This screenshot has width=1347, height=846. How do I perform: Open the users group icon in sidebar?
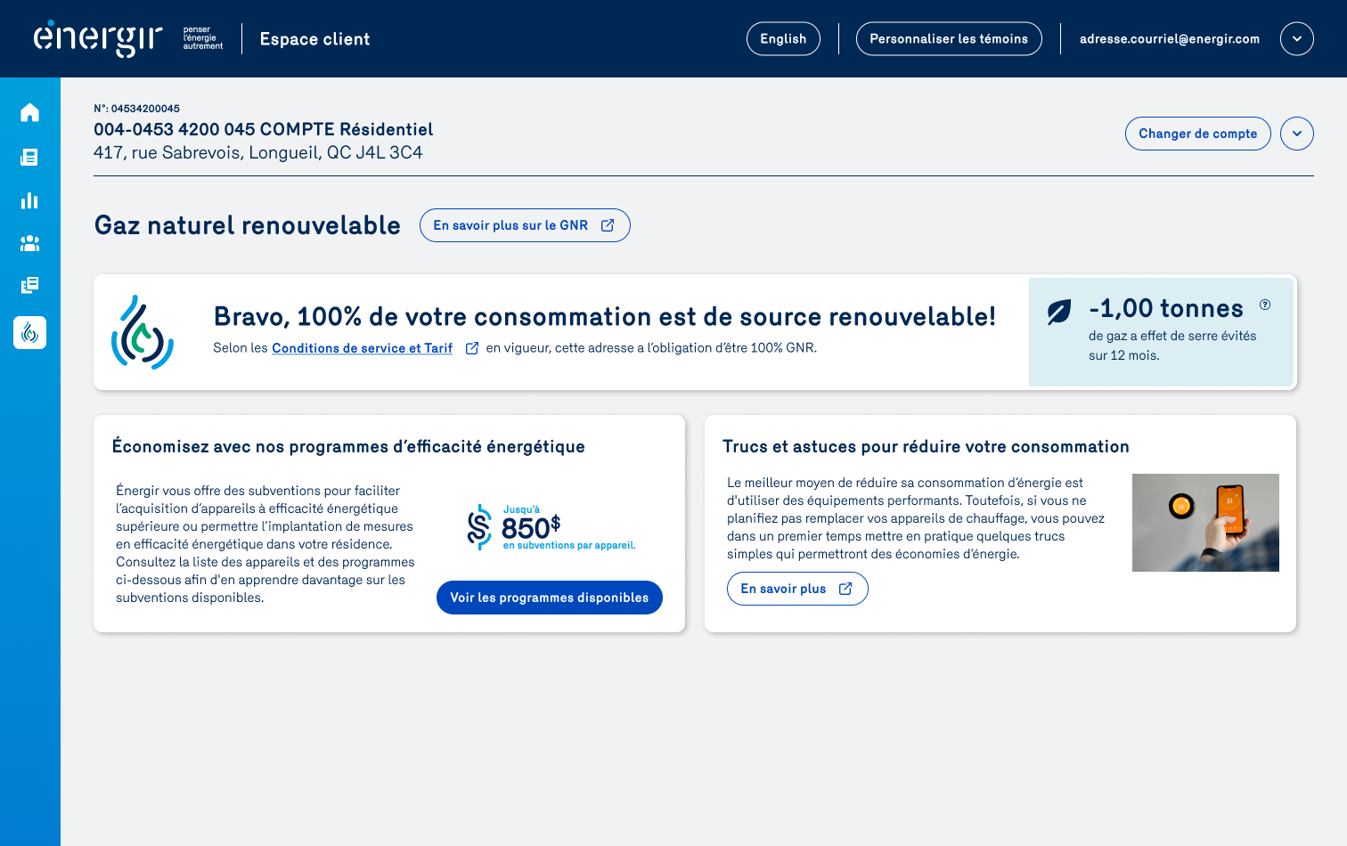coord(29,243)
